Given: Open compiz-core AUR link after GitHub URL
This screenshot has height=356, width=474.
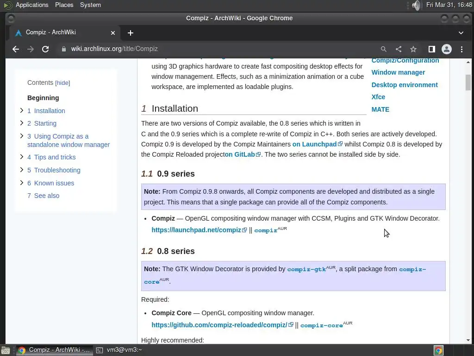Looking at the screenshot, I should pyautogui.click(x=321, y=325).
